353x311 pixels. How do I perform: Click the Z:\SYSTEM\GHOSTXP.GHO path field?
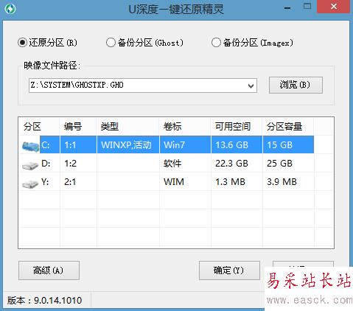pos(143,85)
